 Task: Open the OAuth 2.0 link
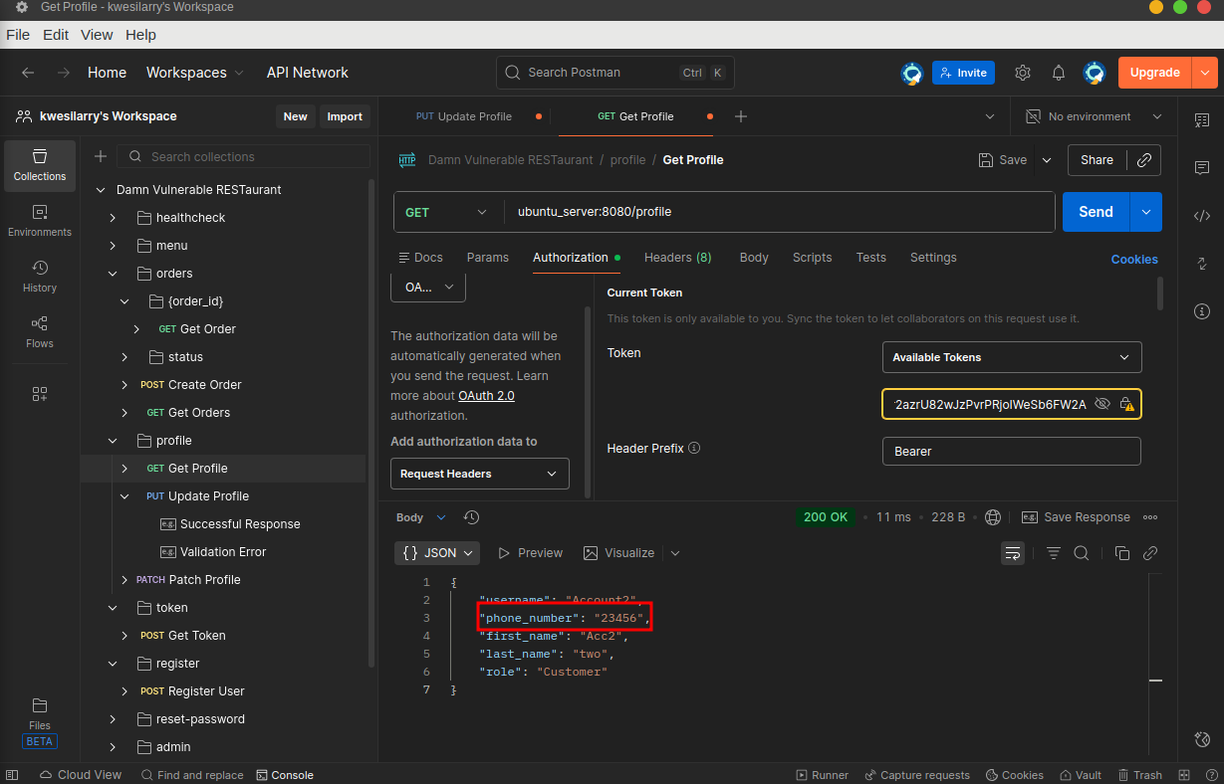pyautogui.click(x=486, y=396)
